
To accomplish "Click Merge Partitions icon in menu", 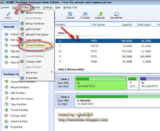I will [x=22, y=23].
